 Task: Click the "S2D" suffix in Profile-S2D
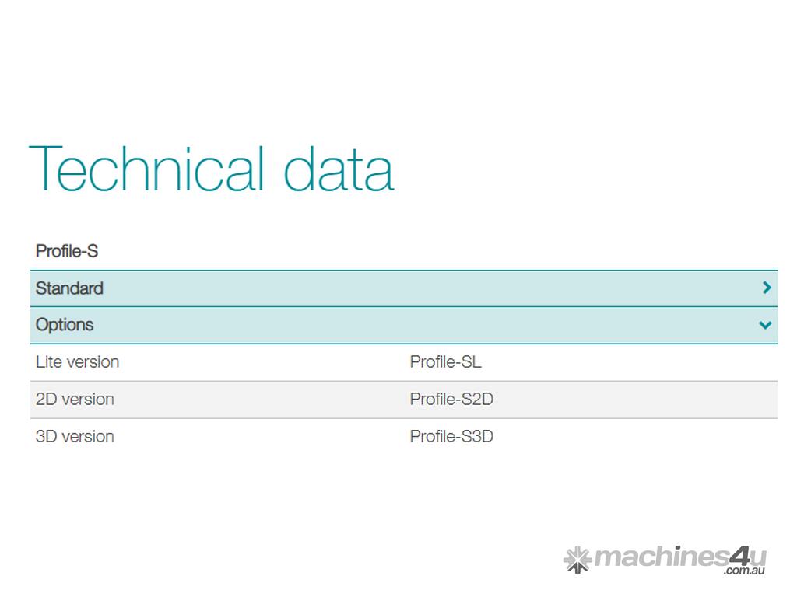(x=476, y=400)
